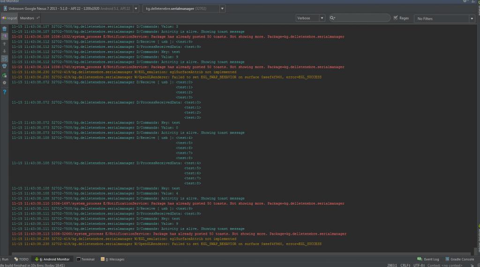Screen dimensions: 480x267
Task: Toggle the Regex checkbox
Action: point(396,18)
